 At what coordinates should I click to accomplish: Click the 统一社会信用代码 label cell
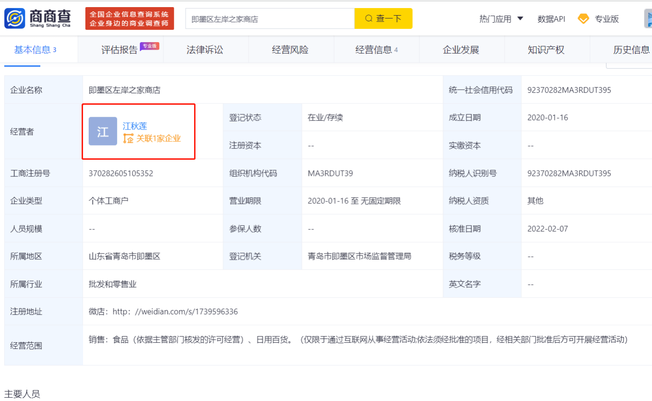coord(482,90)
